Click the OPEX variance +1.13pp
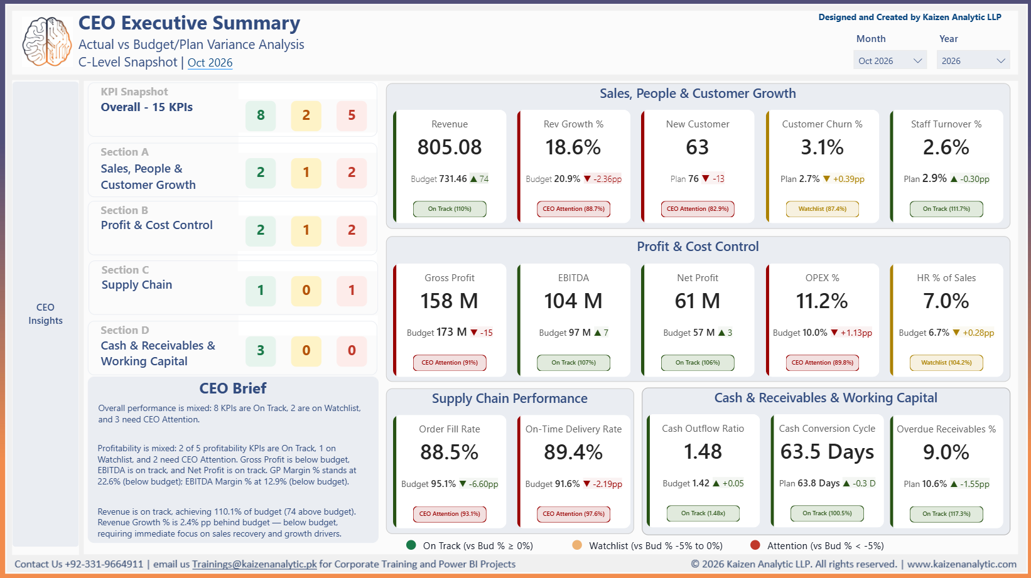Image resolution: width=1031 pixels, height=578 pixels. click(851, 333)
